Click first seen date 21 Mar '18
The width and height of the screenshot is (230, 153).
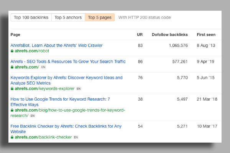207,99
